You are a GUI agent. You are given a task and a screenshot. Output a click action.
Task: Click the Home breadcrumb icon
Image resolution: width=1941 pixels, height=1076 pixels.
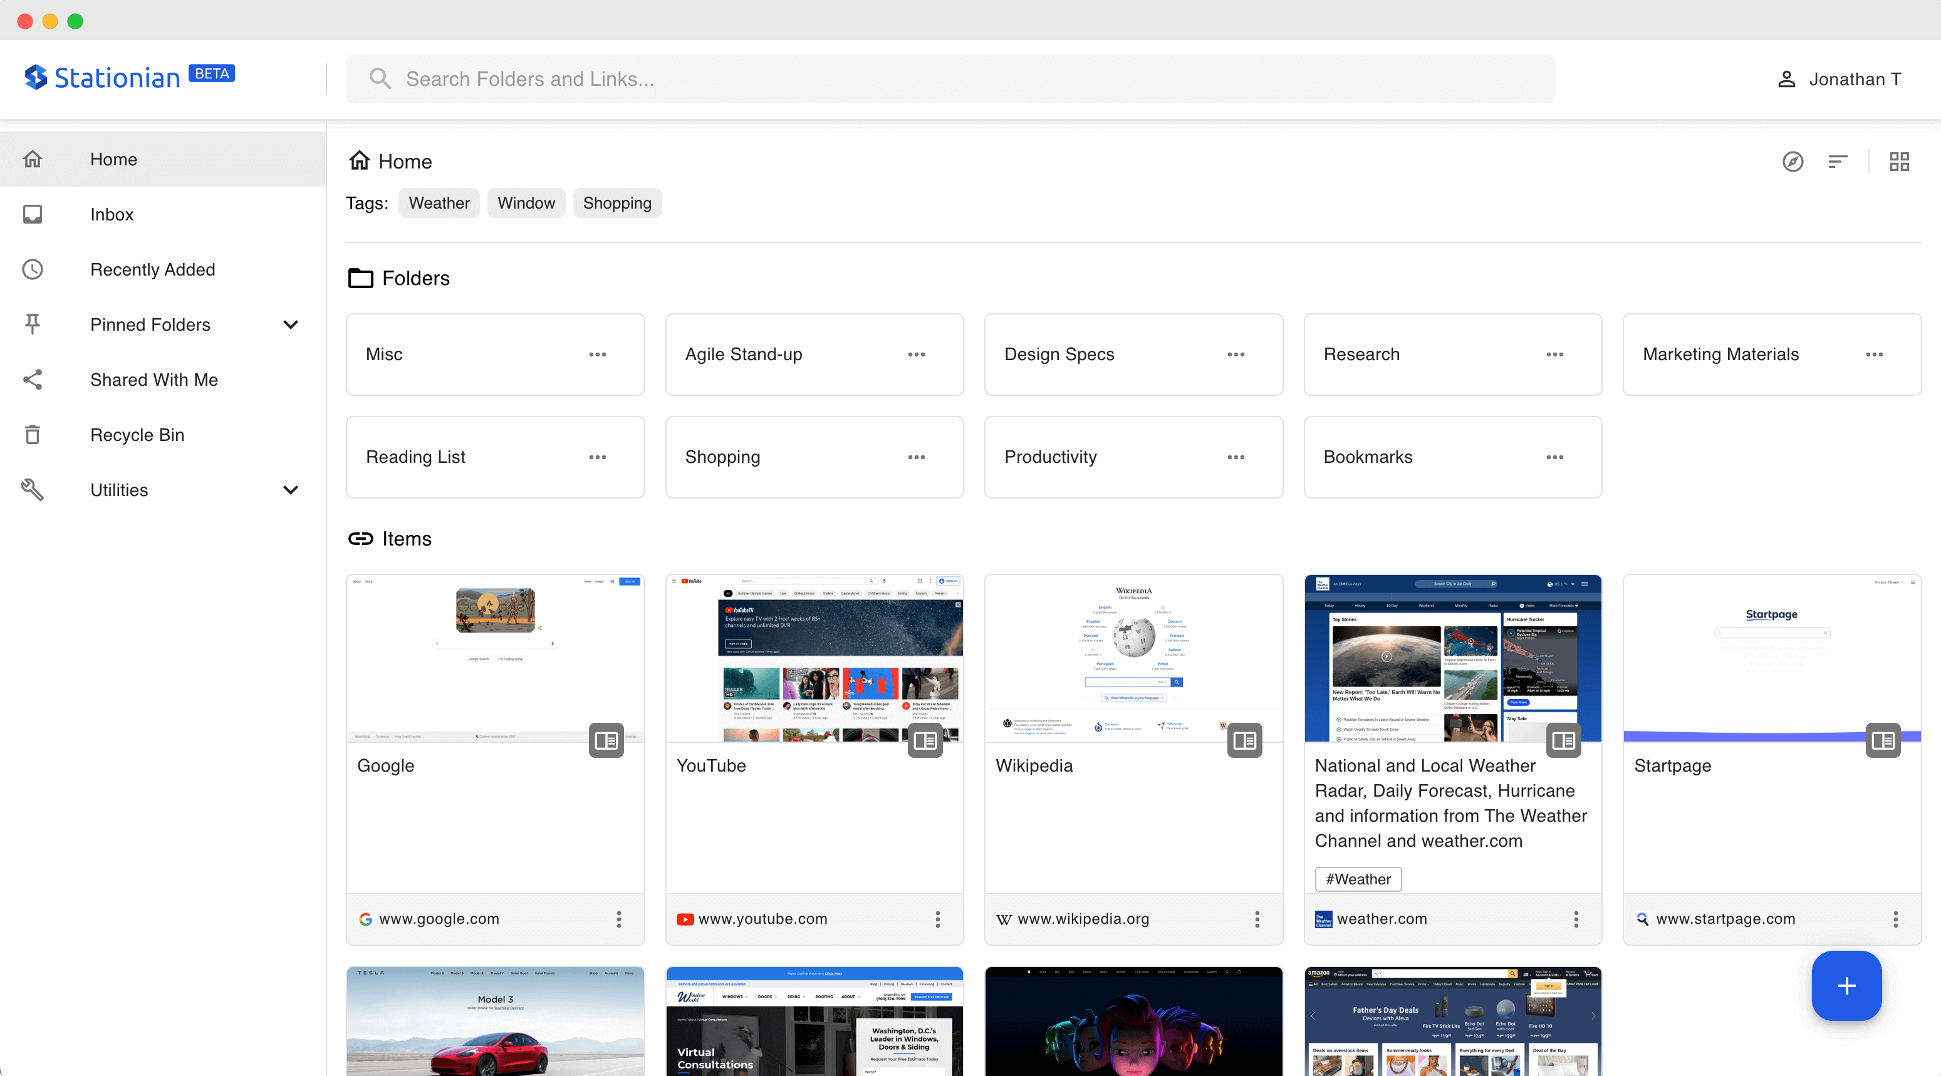(360, 160)
